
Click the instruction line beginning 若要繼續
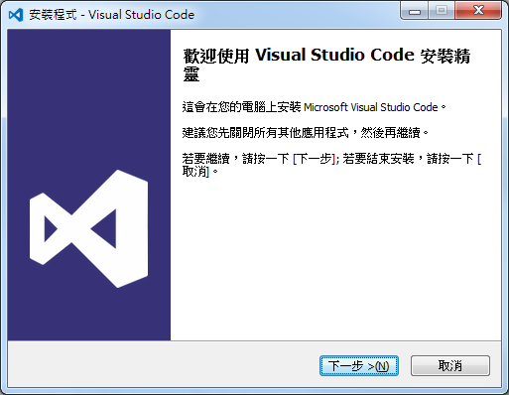click(331, 165)
